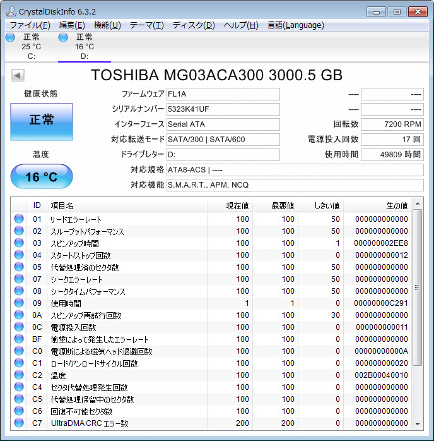The height and width of the screenshot is (441, 434).
Task: Open the ファイル(F) menu
Action: (30, 25)
